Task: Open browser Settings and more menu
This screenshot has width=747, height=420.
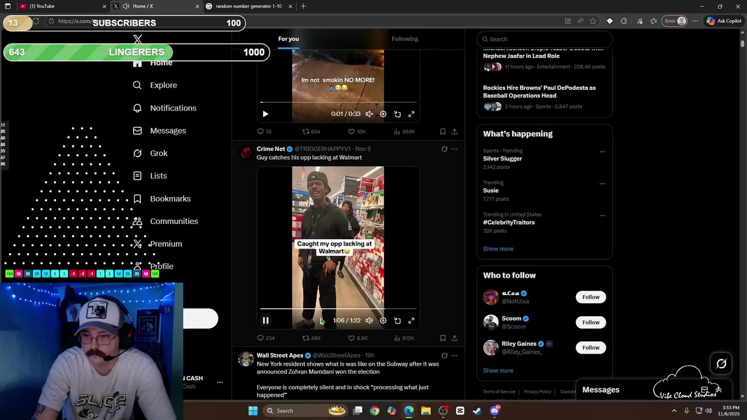Action: pos(695,21)
